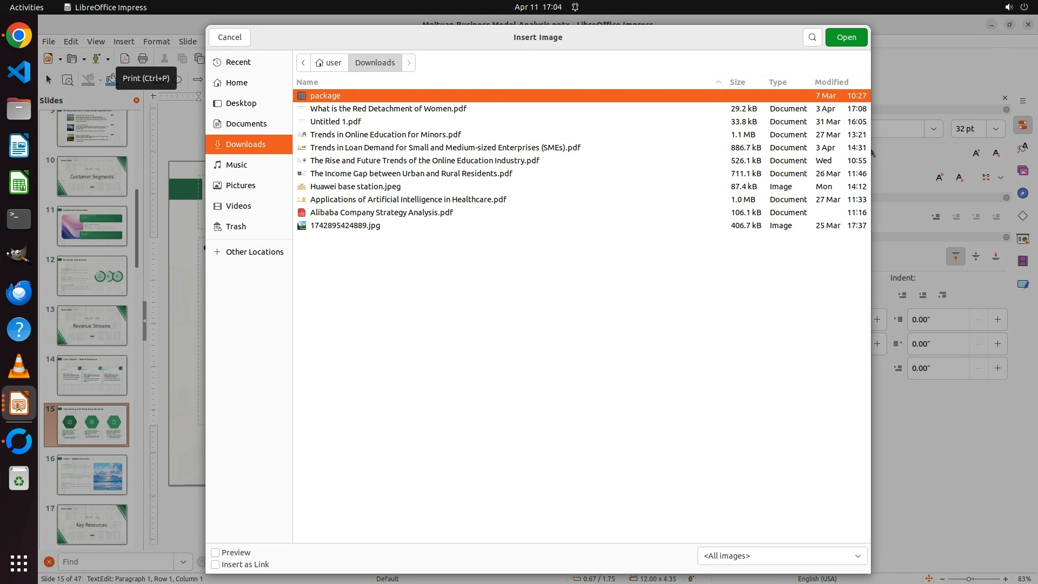Select Pictures in the places sidebar

pos(241,185)
